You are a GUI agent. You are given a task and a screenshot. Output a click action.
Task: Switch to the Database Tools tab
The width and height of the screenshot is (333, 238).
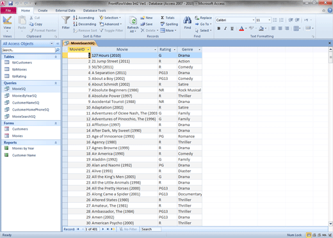(94, 10)
